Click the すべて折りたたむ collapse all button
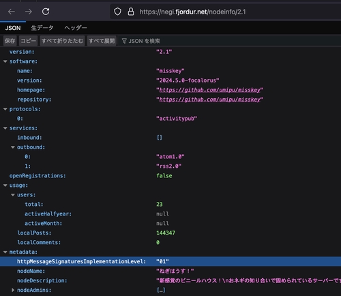This screenshot has height=296, width=341. 62,41
